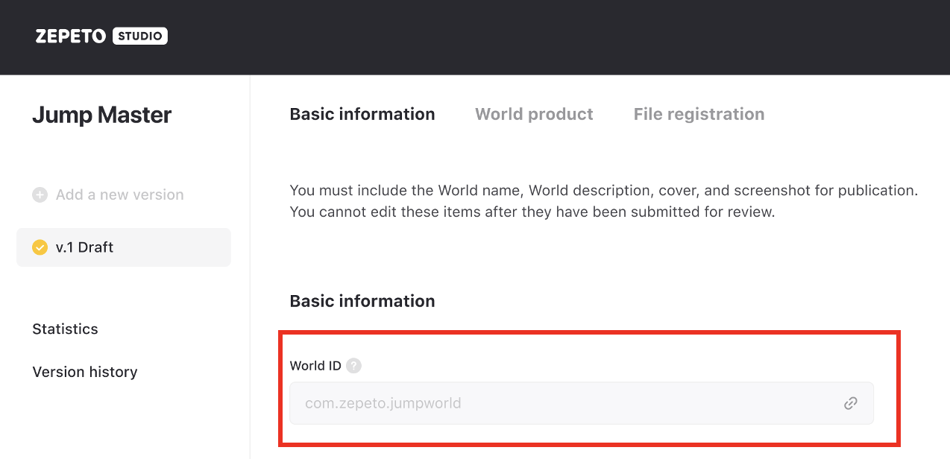Click the sentence starting 'You must include the World name'
Viewport: 950px width, 459px height.
tap(603, 191)
